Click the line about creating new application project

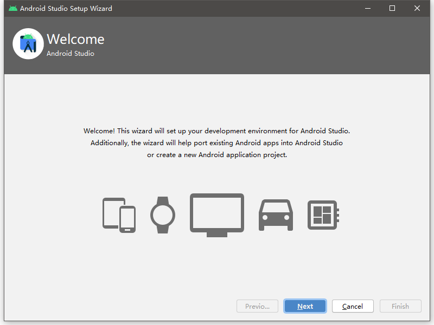[216, 155]
